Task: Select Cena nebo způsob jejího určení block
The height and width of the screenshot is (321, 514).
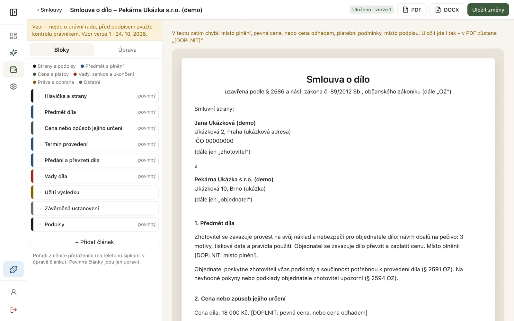Action: (x=94, y=128)
